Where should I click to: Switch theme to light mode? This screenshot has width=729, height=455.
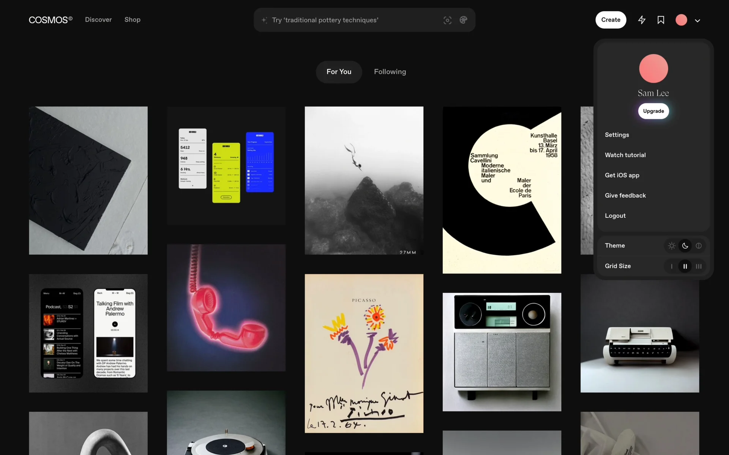[x=672, y=246]
